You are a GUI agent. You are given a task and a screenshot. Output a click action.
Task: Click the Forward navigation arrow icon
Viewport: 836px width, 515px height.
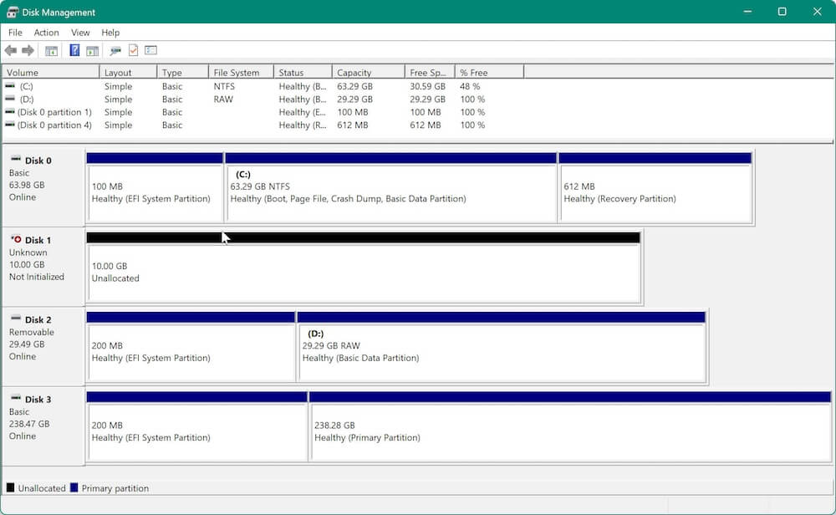27,50
